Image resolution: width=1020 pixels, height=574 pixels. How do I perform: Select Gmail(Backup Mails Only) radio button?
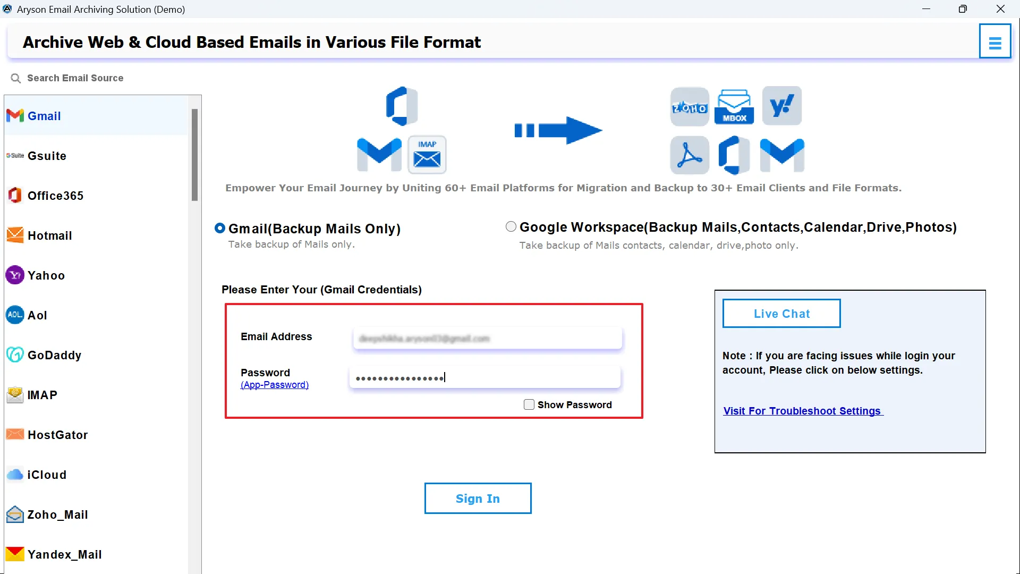click(x=220, y=228)
